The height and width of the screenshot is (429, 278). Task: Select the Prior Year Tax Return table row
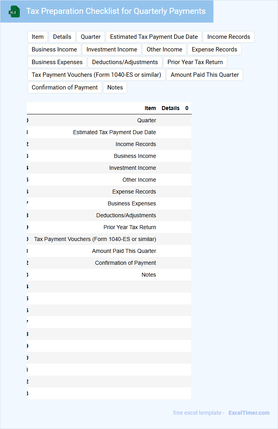[109, 227]
